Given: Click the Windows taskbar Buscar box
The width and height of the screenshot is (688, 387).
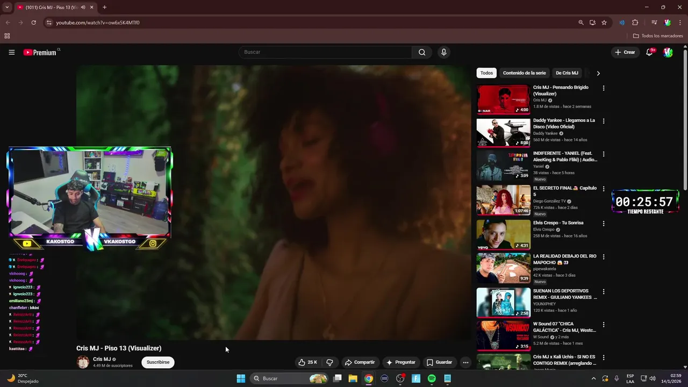Looking at the screenshot, I should 290,378.
